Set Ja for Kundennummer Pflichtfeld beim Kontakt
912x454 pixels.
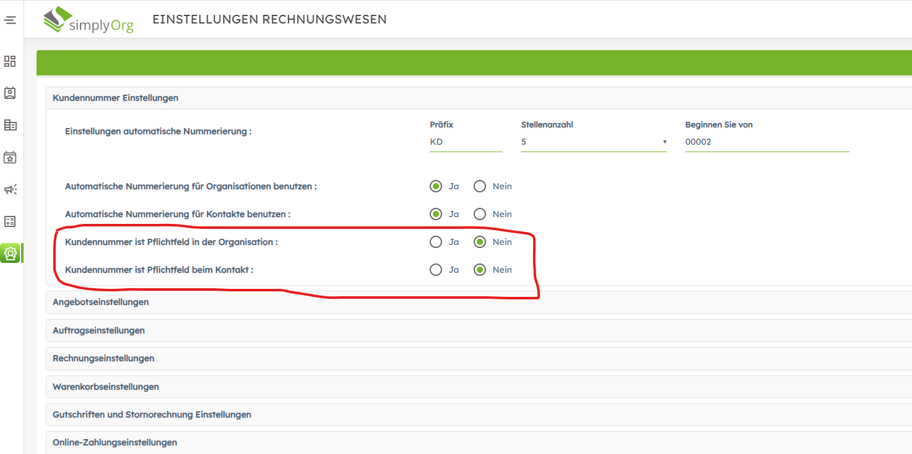[x=436, y=270]
